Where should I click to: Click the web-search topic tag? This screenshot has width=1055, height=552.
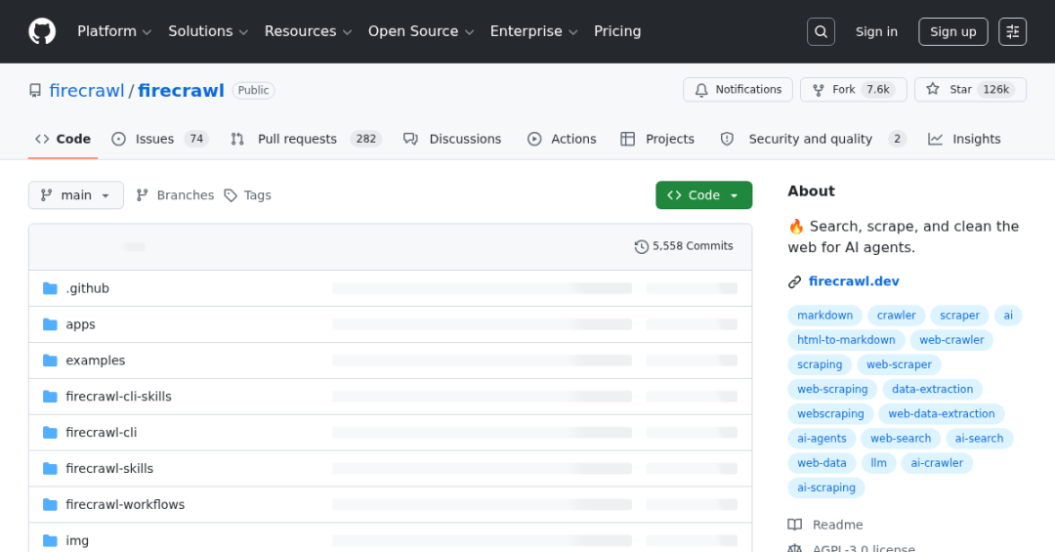[901, 439]
